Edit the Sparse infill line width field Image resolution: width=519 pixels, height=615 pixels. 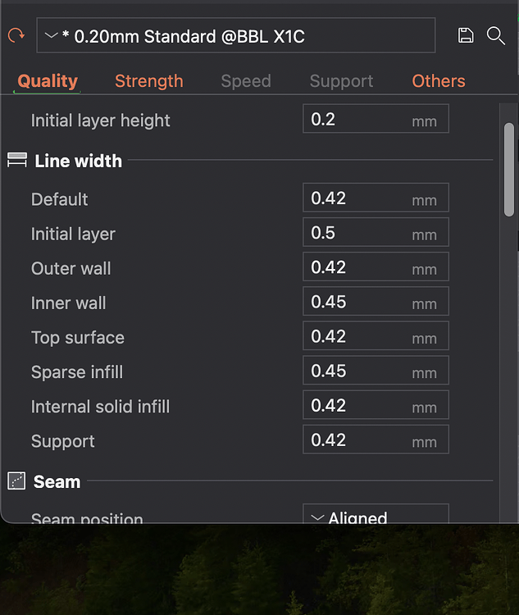(376, 371)
